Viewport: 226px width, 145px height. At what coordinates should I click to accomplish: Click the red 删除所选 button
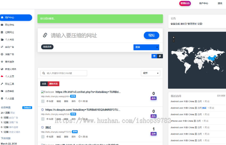pyautogui.click(x=53, y=84)
